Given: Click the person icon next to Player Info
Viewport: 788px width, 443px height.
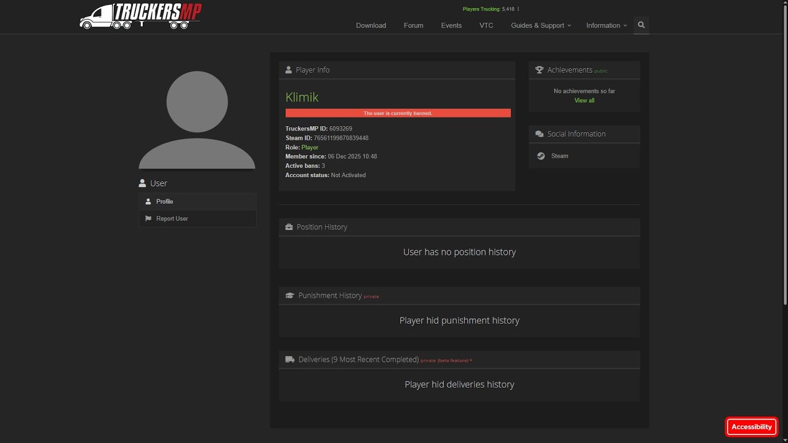Looking at the screenshot, I should (x=289, y=70).
